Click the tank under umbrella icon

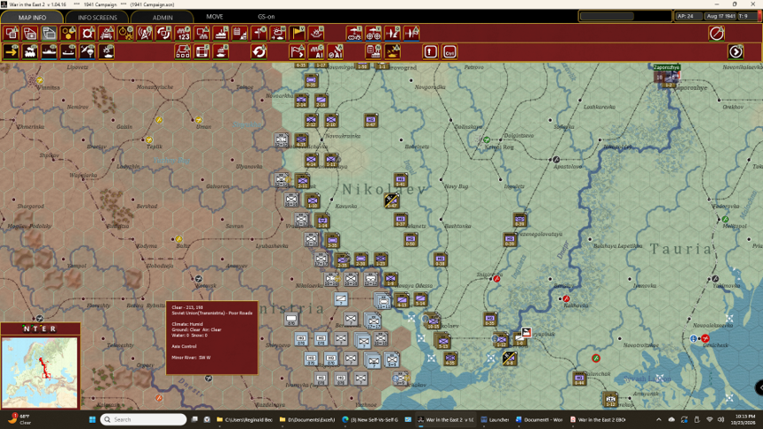[354, 34]
